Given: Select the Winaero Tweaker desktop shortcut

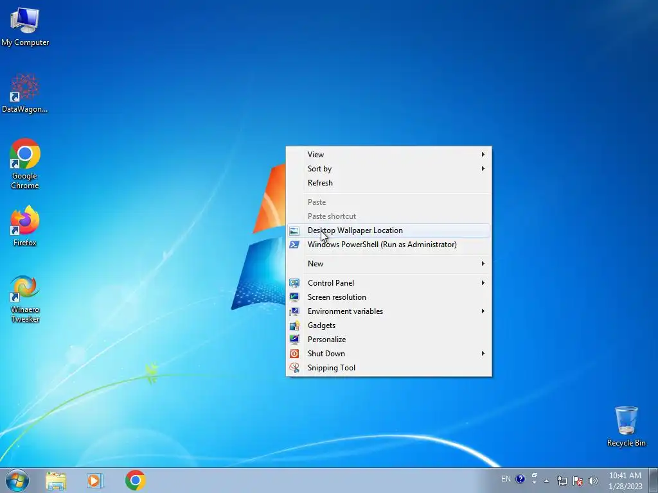Looking at the screenshot, I should [25, 299].
